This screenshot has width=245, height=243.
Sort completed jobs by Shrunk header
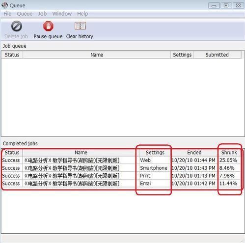(x=229, y=153)
